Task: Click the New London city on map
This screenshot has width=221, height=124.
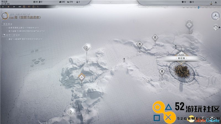Action: [181, 72]
